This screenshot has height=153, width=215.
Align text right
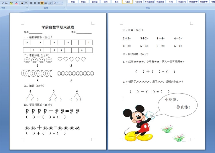pyautogui.click(x=38, y=3)
